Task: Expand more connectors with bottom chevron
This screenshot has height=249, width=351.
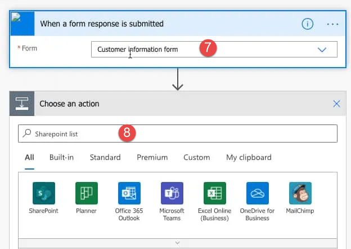Action: tap(178, 243)
